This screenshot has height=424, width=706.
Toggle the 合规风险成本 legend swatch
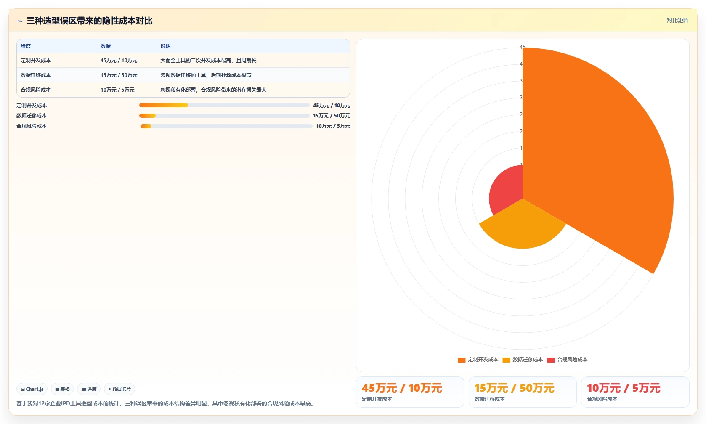coord(551,360)
